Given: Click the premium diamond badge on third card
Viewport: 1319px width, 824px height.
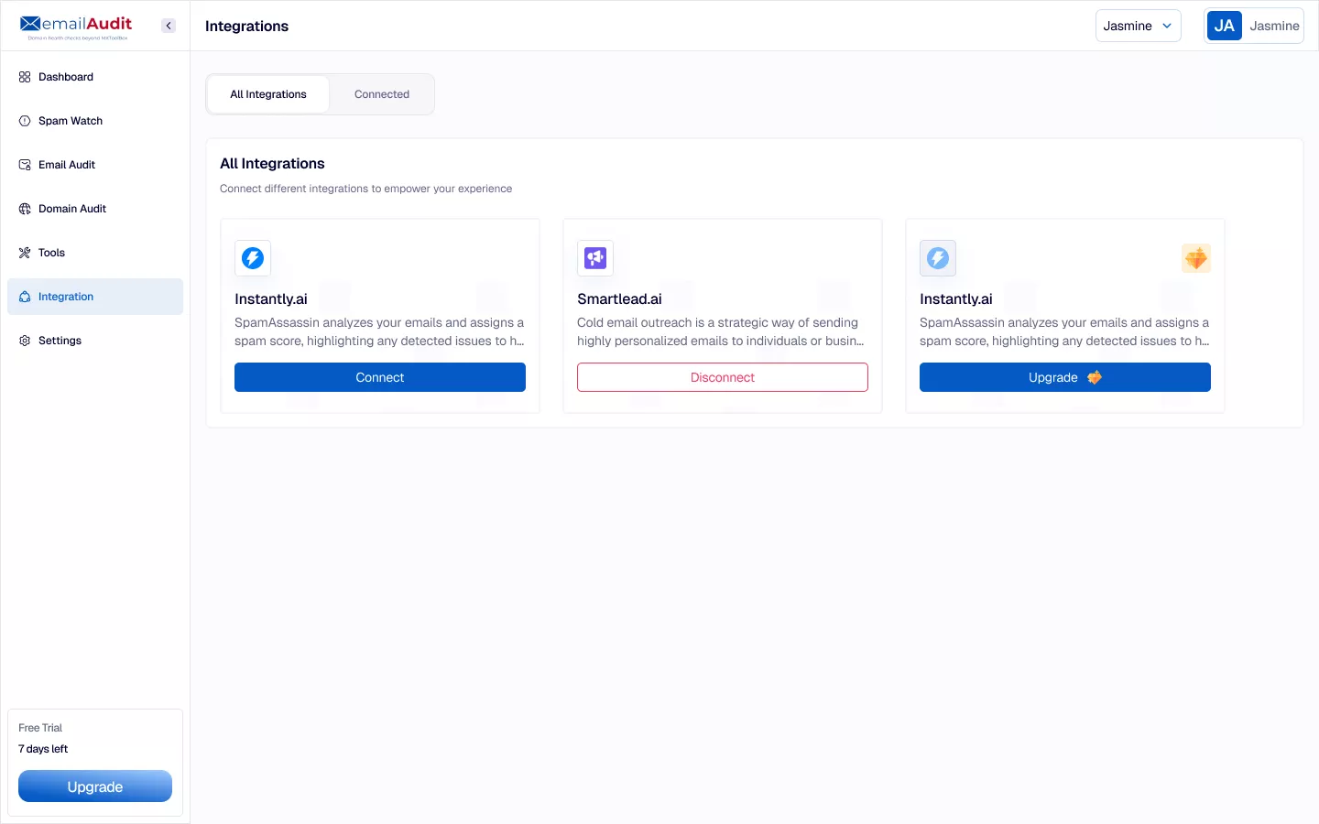Looking at the screenshot, I should point(1195,258).
